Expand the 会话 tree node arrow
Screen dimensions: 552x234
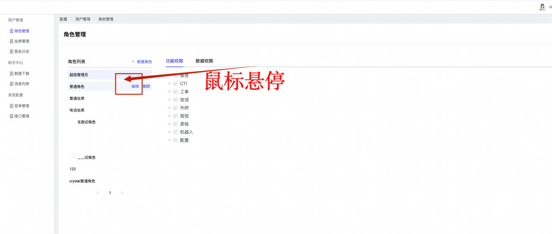169,100
